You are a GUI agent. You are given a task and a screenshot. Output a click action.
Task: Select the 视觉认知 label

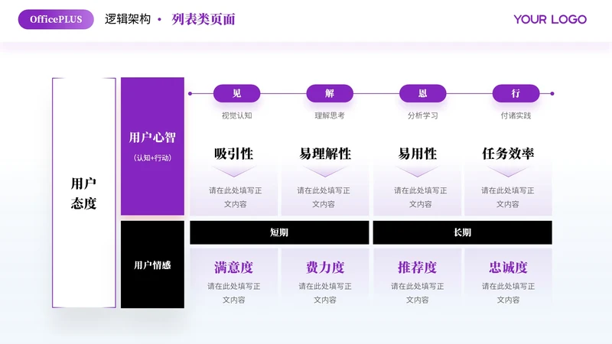coord(236,115)
